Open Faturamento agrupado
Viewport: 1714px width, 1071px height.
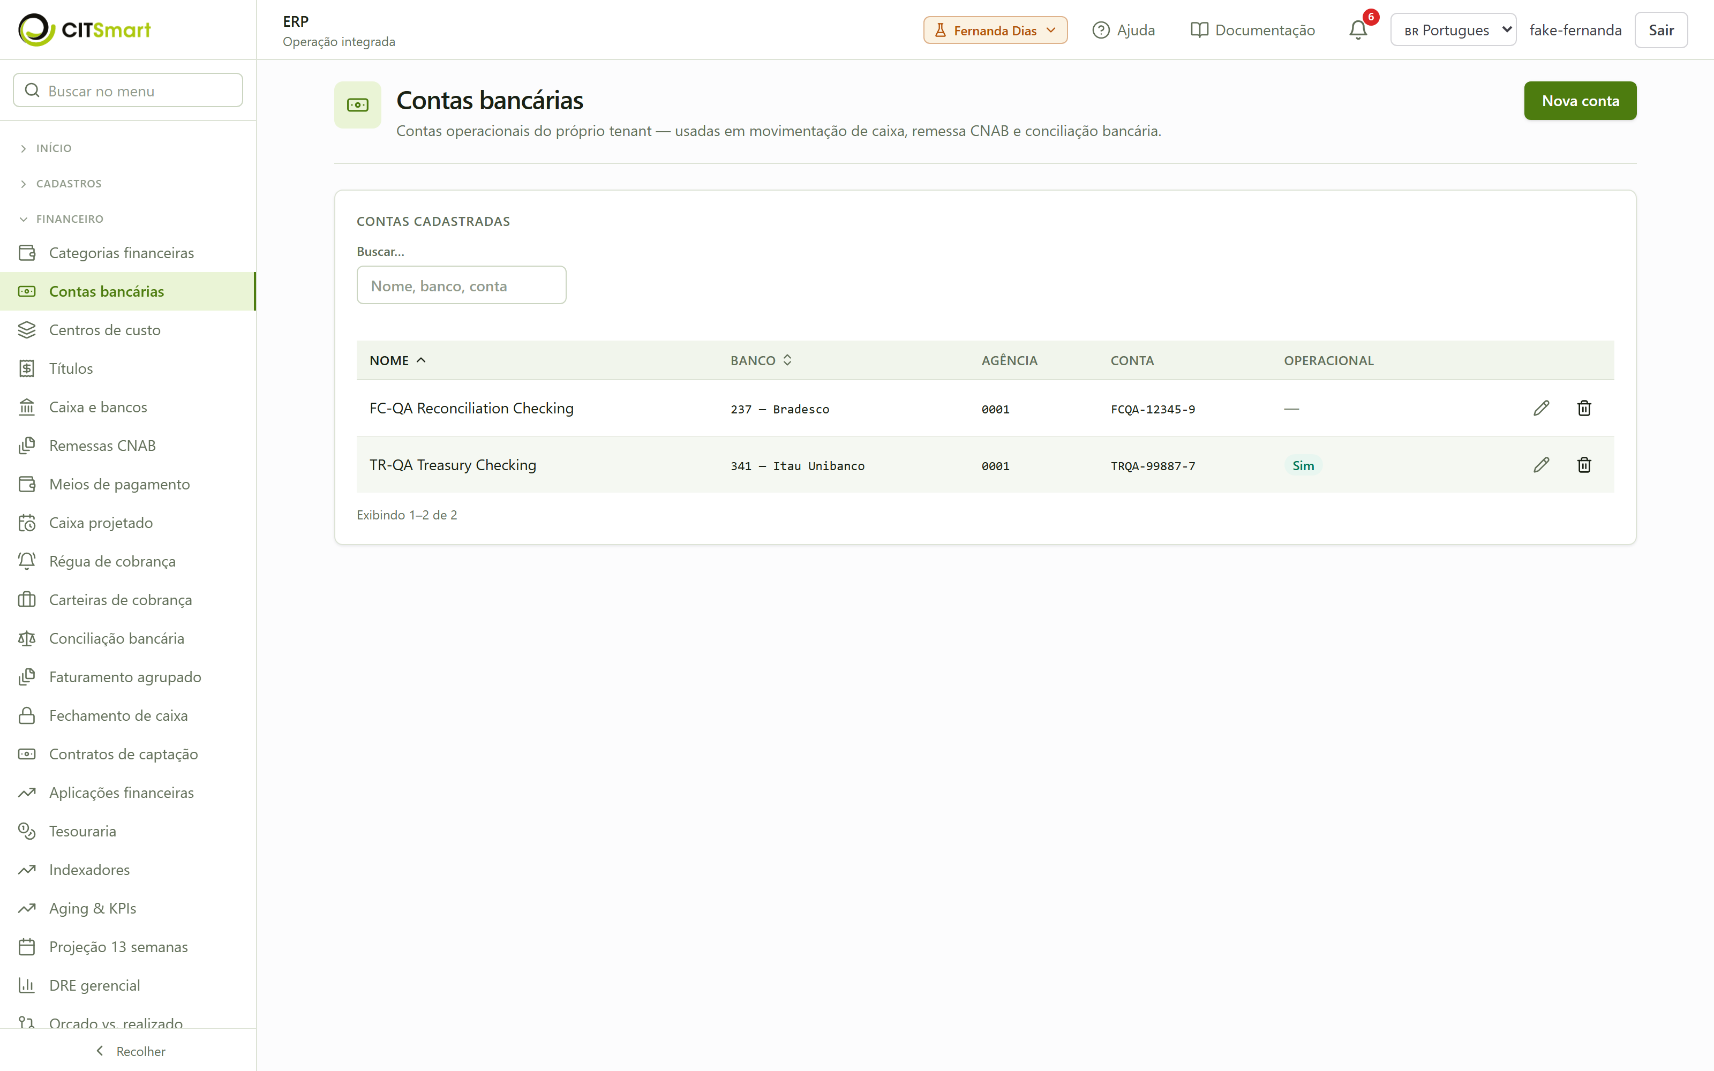coord(128,677)
